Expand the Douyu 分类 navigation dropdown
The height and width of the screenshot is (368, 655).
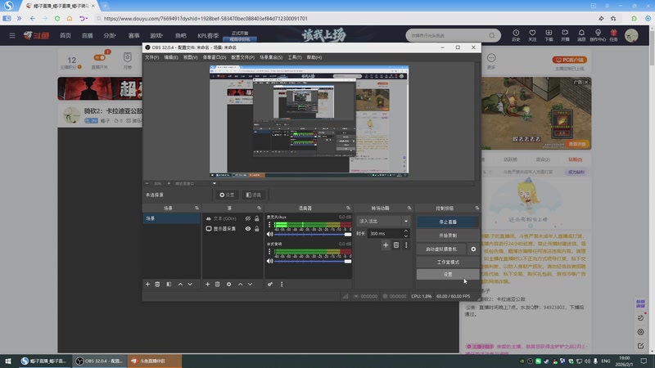click(110, 36)
